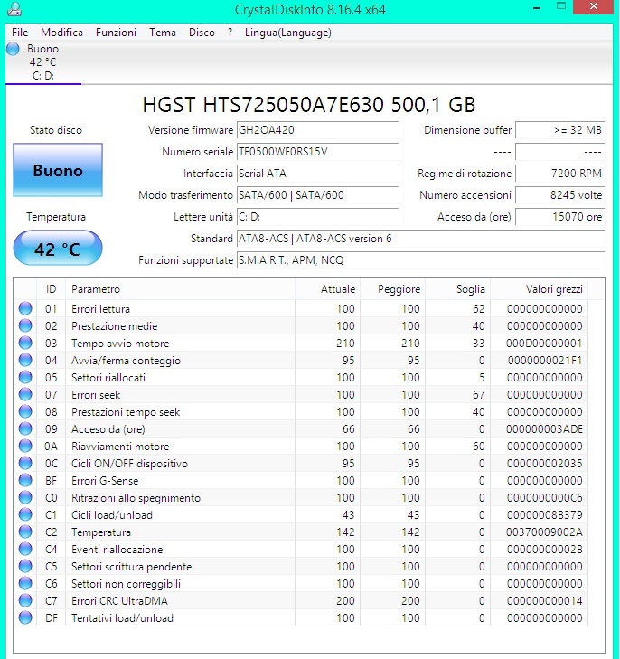The image size is (620, 659).
Task: Select the Settori riallocati parameter name
Action: [x=108, y=378]
